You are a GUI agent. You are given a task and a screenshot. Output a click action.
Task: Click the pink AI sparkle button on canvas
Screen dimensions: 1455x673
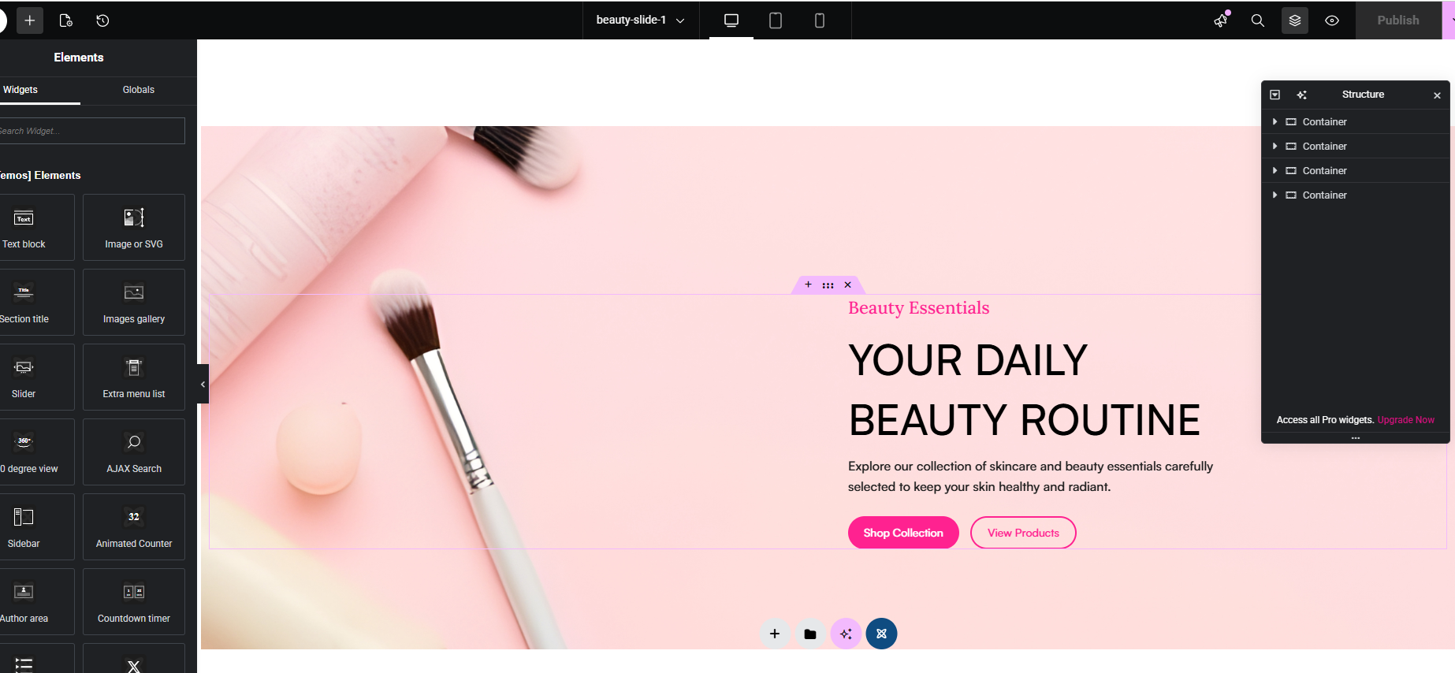(x=846, y=634)
